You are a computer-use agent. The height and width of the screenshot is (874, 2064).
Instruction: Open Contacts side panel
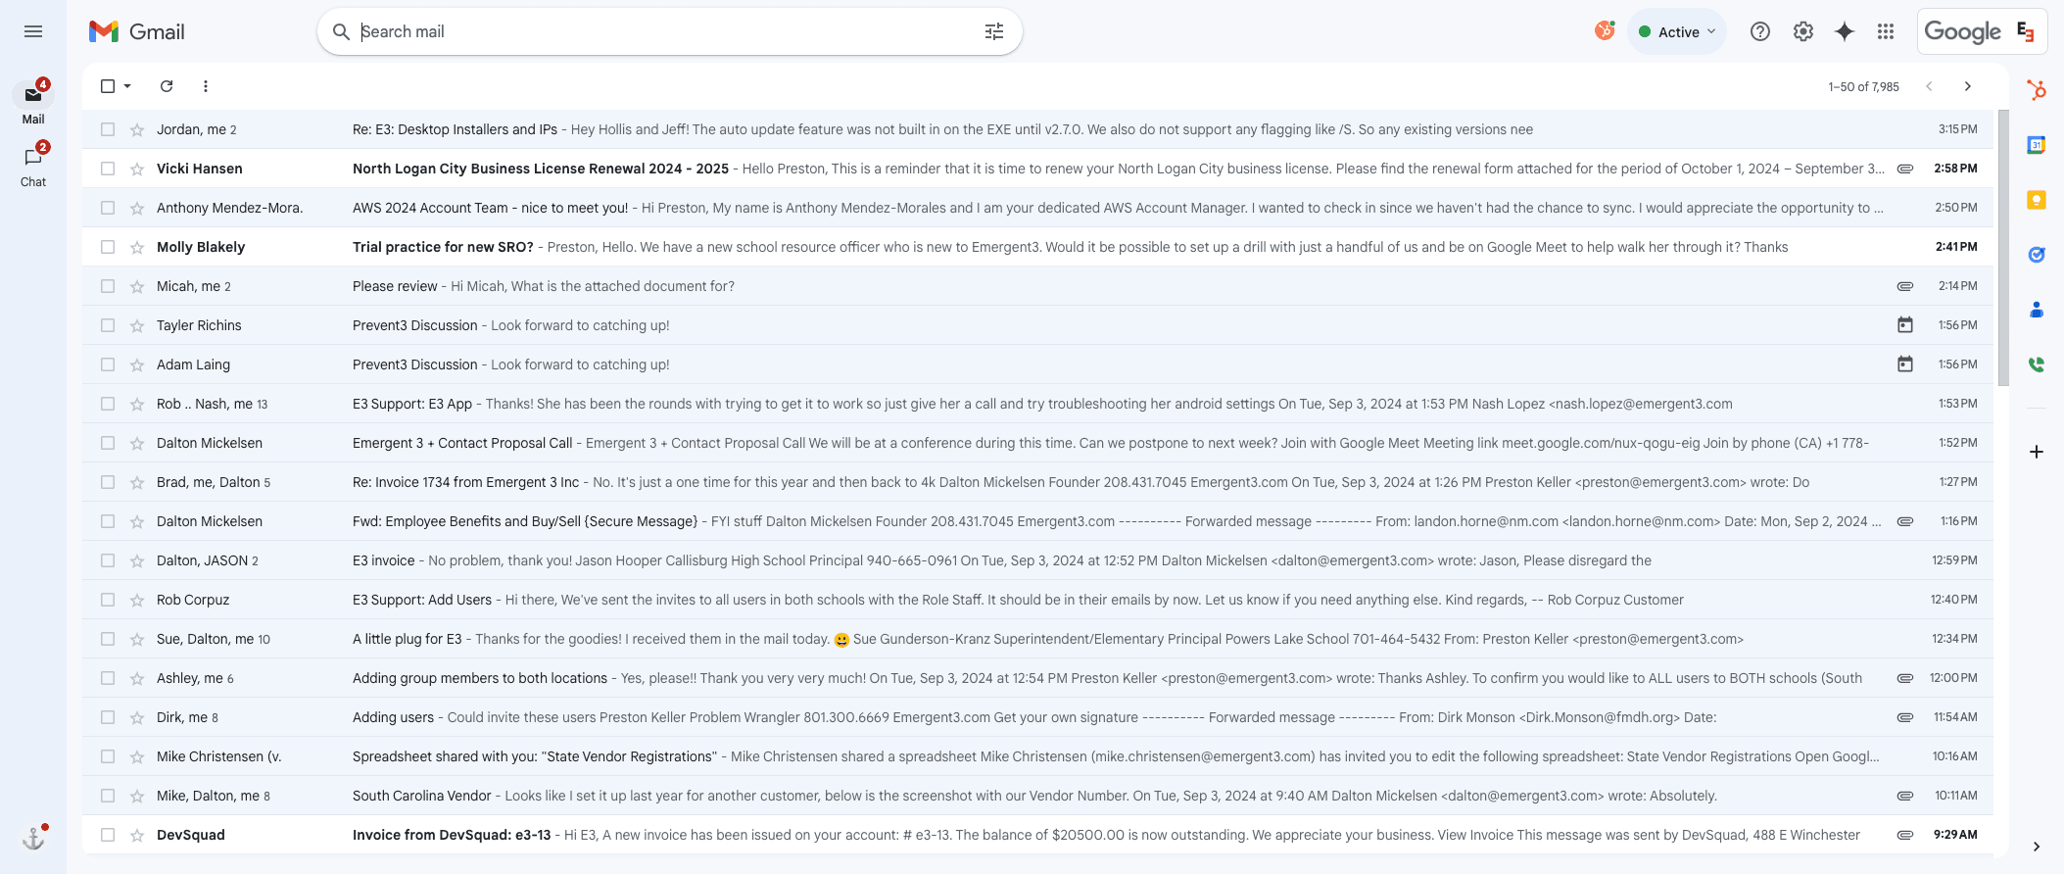point(2037,310)
